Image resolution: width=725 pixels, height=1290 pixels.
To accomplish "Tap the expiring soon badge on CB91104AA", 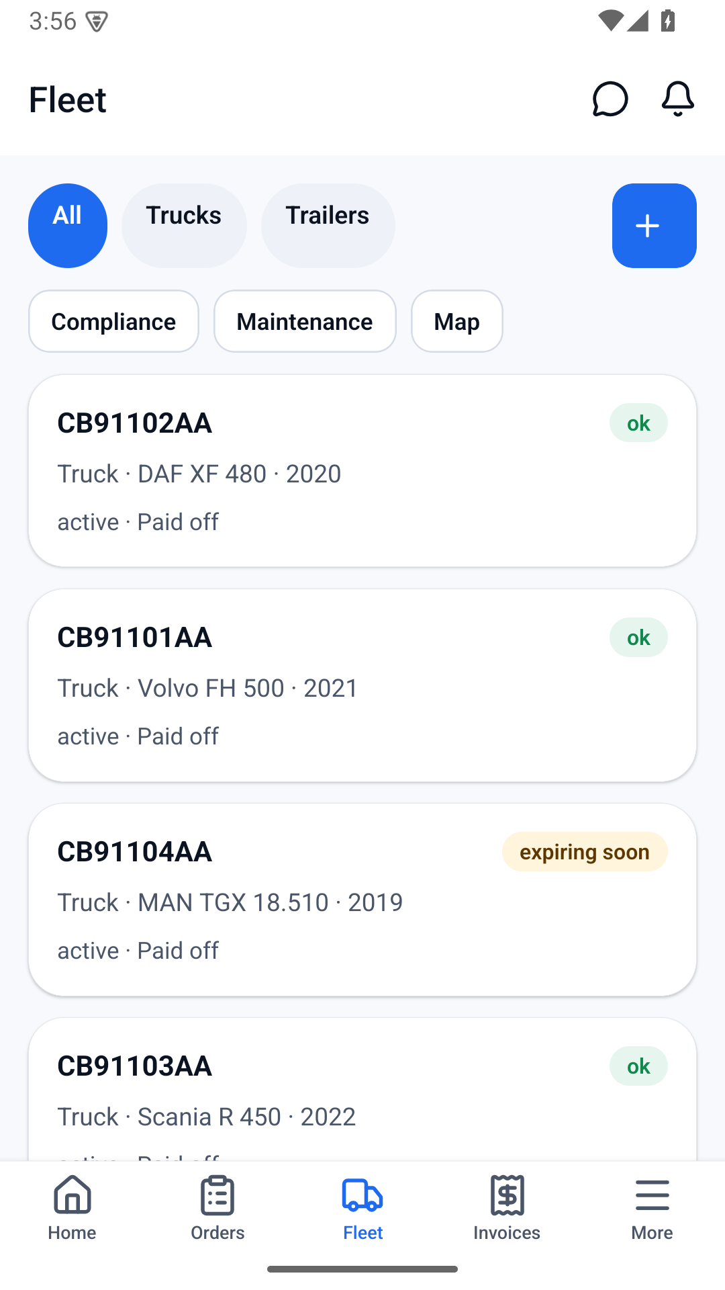I will (x=585, y=852).
